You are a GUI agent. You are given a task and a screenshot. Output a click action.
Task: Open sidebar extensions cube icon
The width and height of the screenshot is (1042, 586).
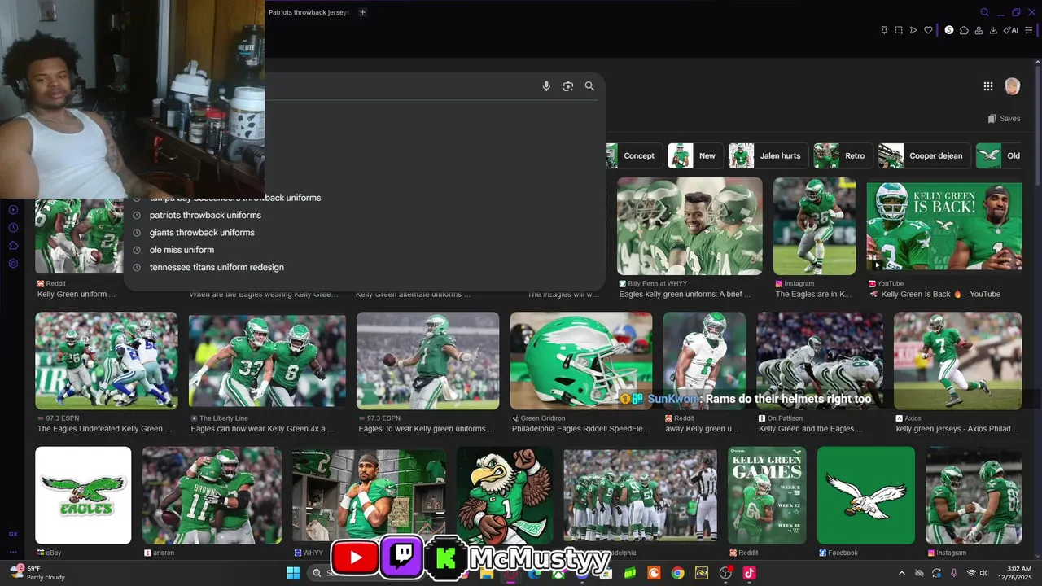click(13, 246)
